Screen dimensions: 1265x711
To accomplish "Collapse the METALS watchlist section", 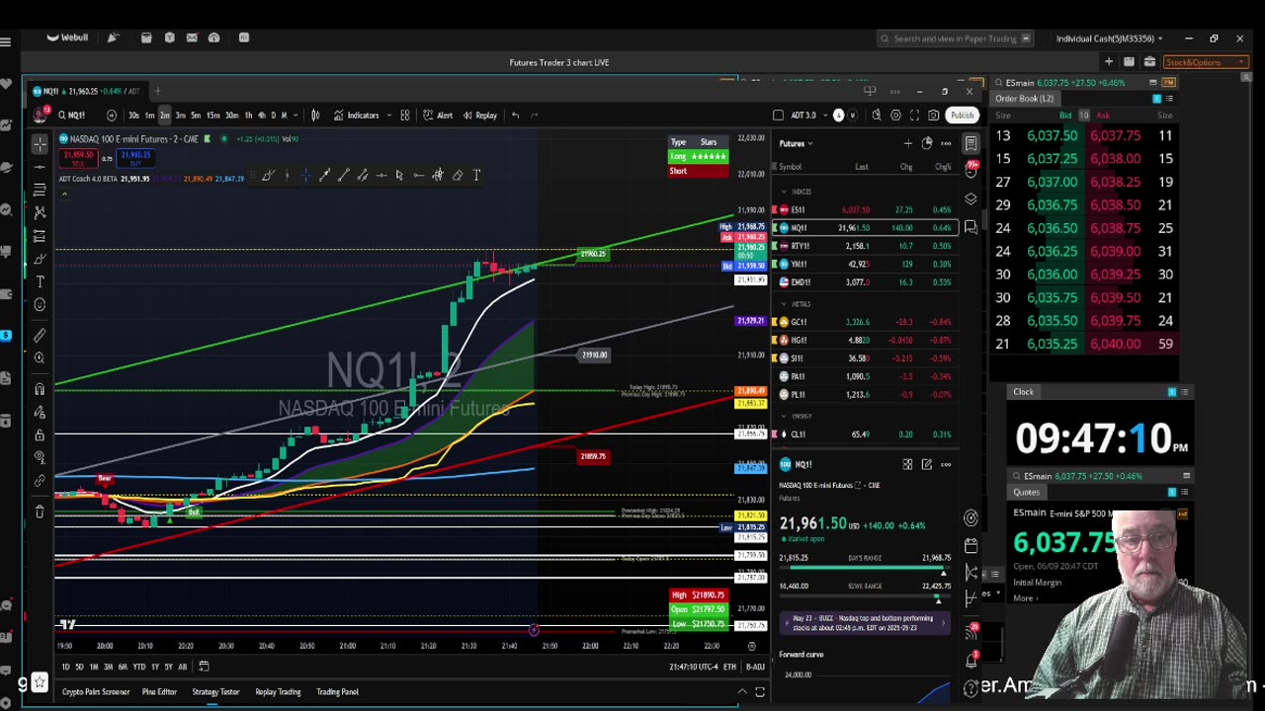I will pos(784,304).
